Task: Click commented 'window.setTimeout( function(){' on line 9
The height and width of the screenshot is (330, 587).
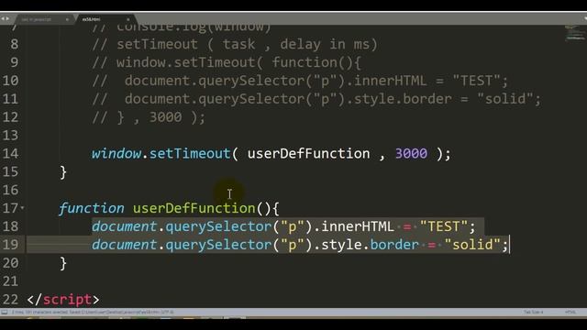Action: (238, 62)
